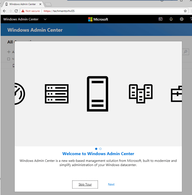
Task: Click the Windows Admin Center header title
Action: pyautogui.click(x=21, y=19)
